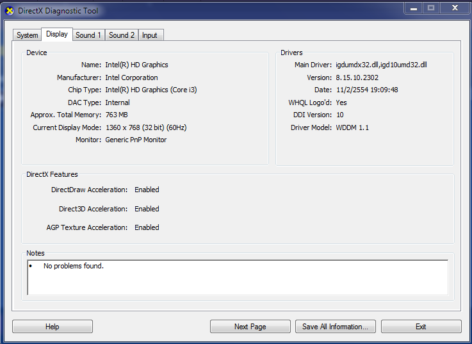Click WHQL Logo'd value 'Yes'
Screen dimensions: 472x344
(341, 102)
